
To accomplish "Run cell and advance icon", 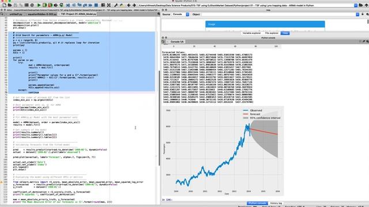I will 50,5.
